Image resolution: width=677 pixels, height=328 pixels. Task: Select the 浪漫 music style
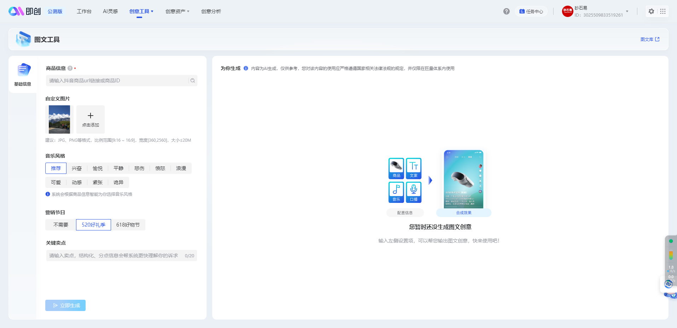pyautogui.click(x=181, y=168)
